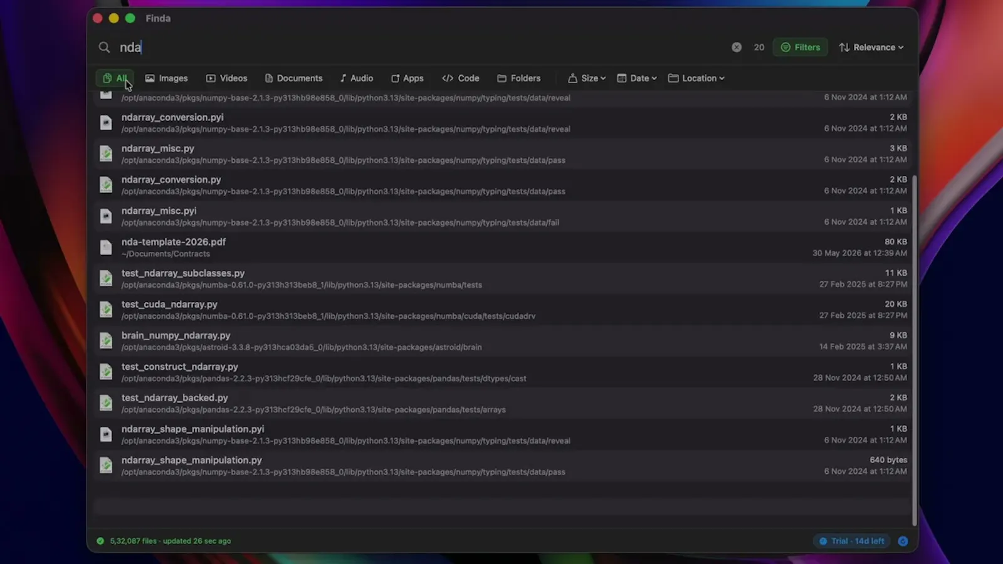
Task: Toggle the Filters button
Action: click(801, 47)
